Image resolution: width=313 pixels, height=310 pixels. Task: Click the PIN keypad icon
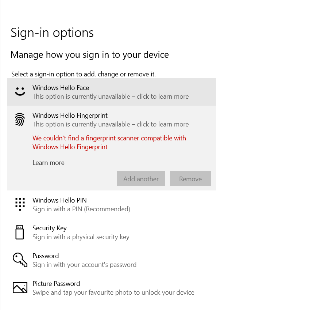coord(20,204)
